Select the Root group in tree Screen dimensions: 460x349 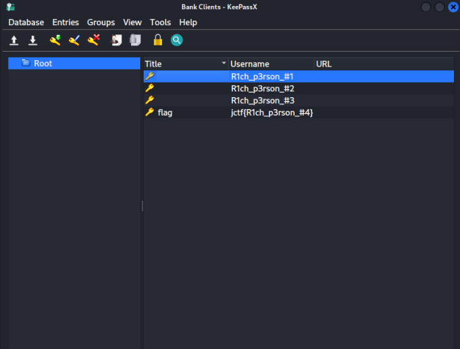[x=74, y=63]
